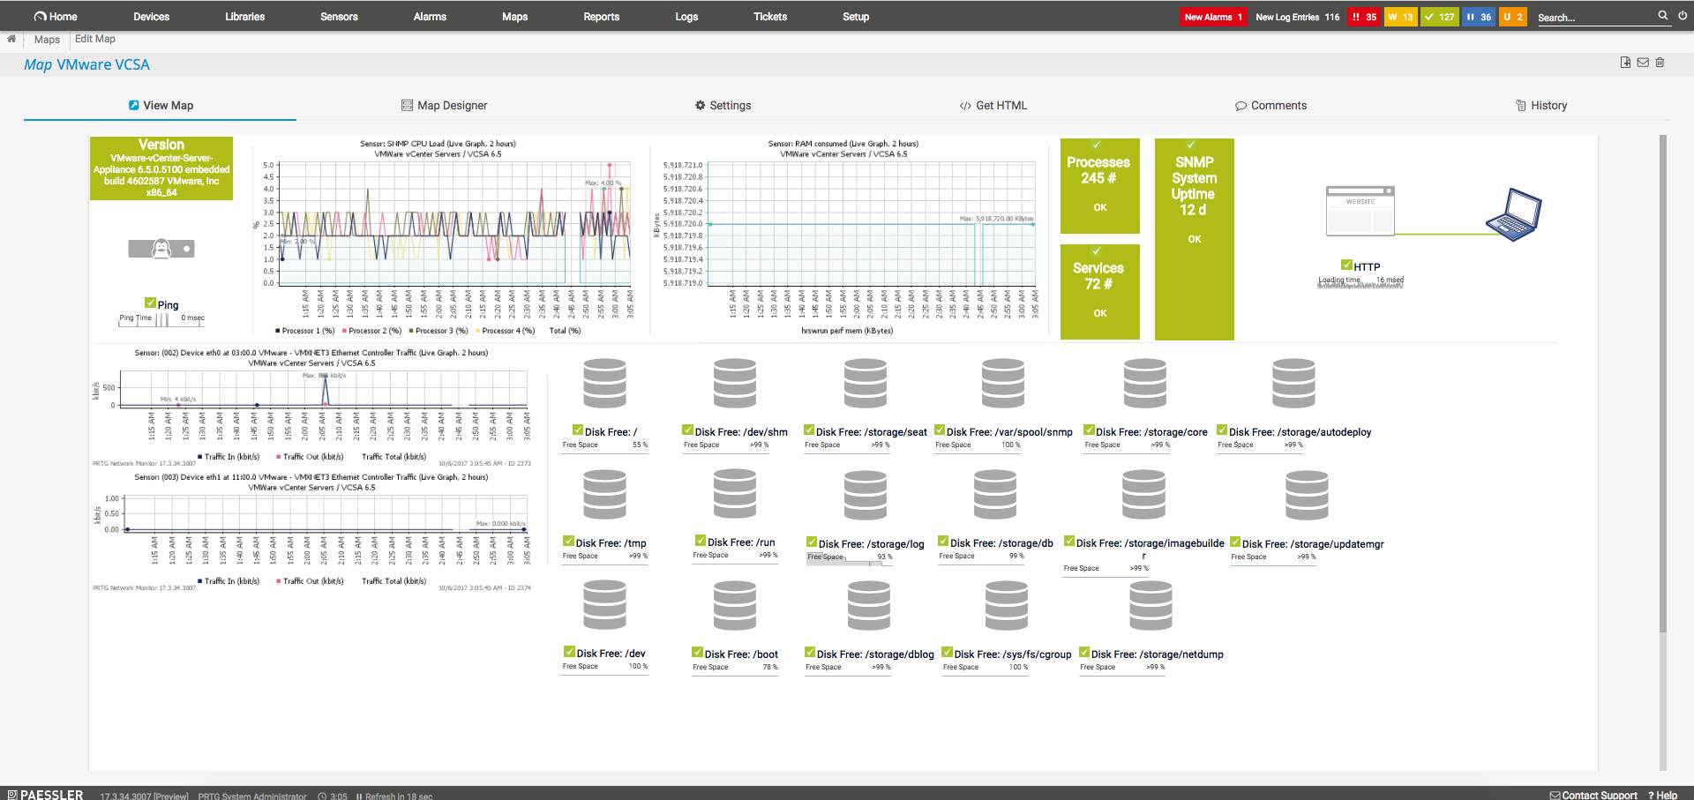Click the green up sensors 127 badge

tap(1440, 17)
